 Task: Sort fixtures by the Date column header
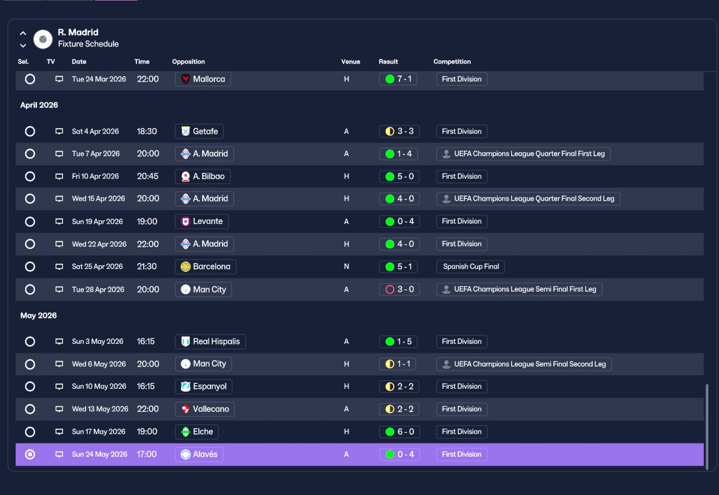coord(79,62)
